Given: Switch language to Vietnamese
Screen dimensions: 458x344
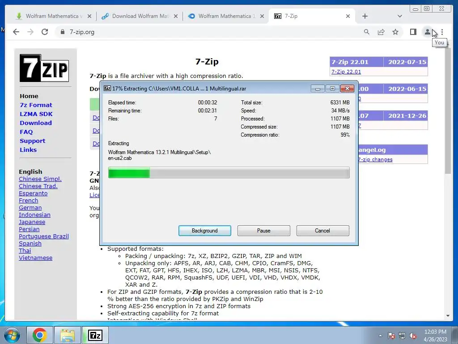Looking at the screenshot, I should (x=36, y=258).
